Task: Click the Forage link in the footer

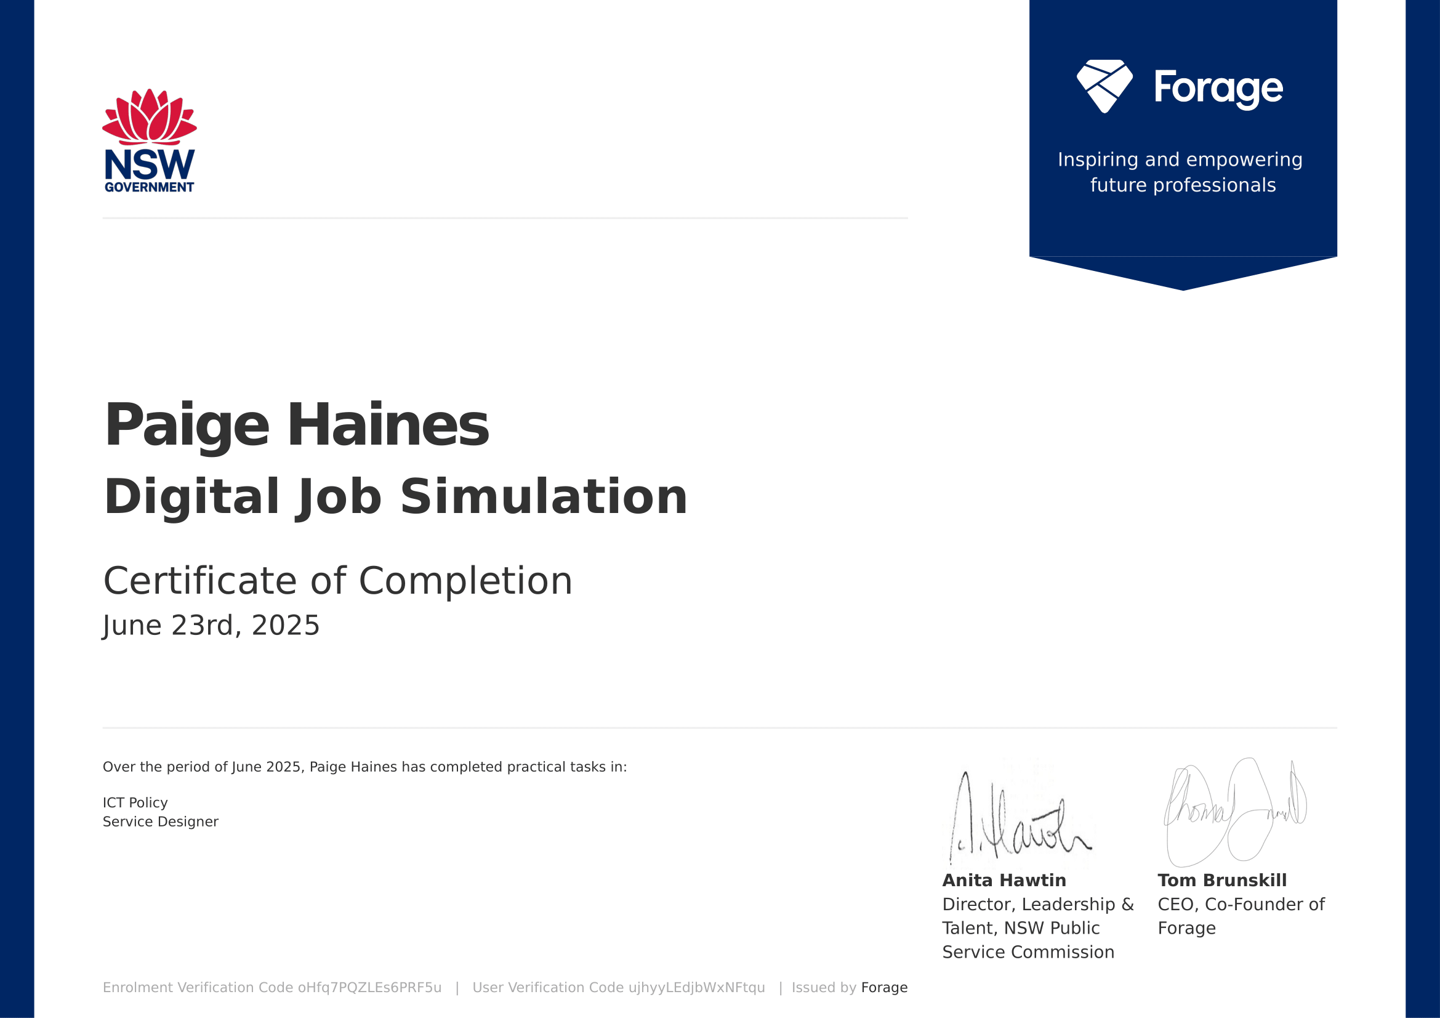Action: pyautogui.click(x=885, y=987)
